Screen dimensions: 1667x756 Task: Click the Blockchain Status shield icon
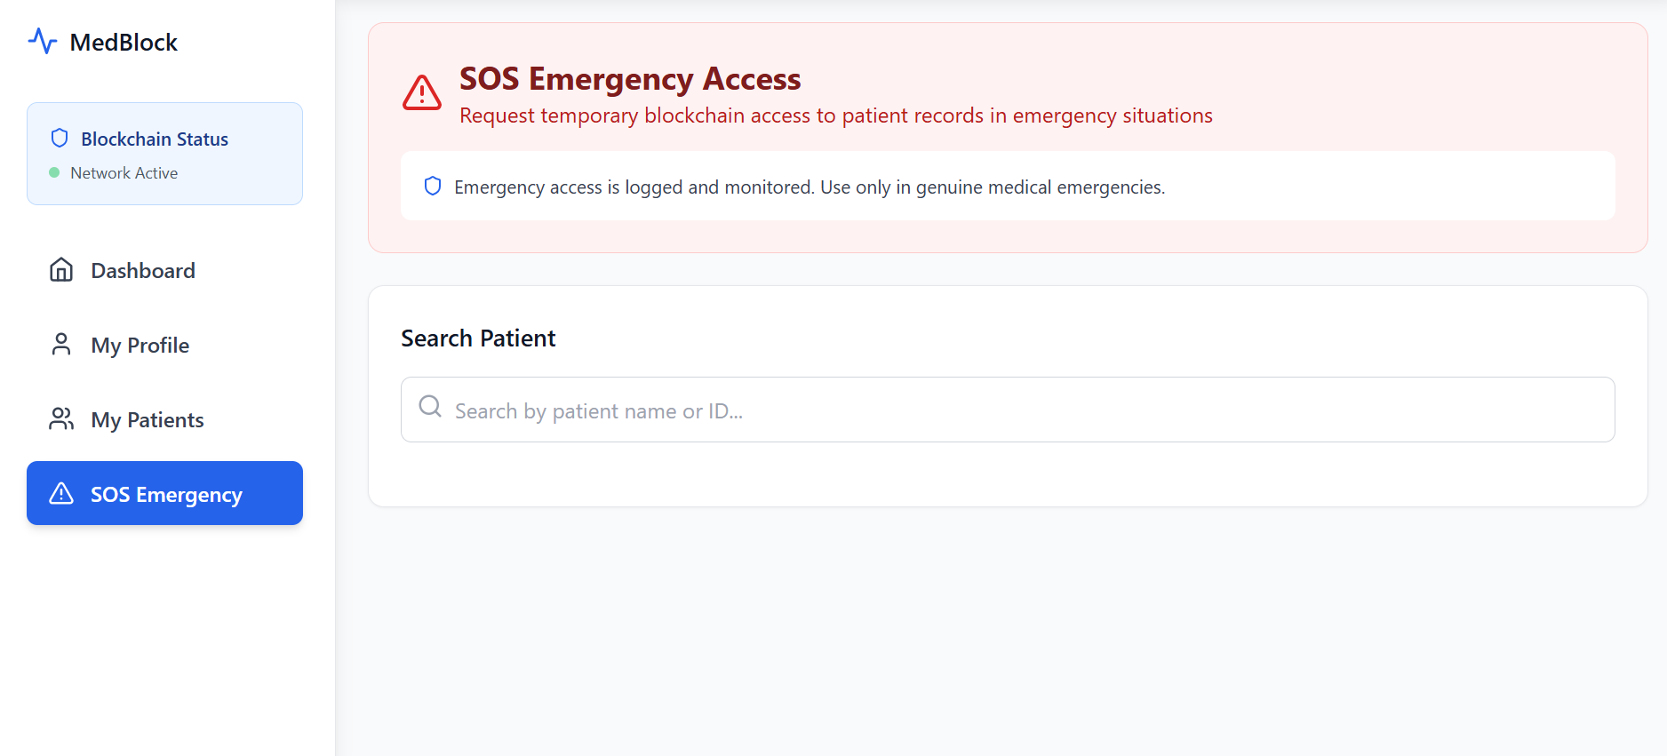60,138
